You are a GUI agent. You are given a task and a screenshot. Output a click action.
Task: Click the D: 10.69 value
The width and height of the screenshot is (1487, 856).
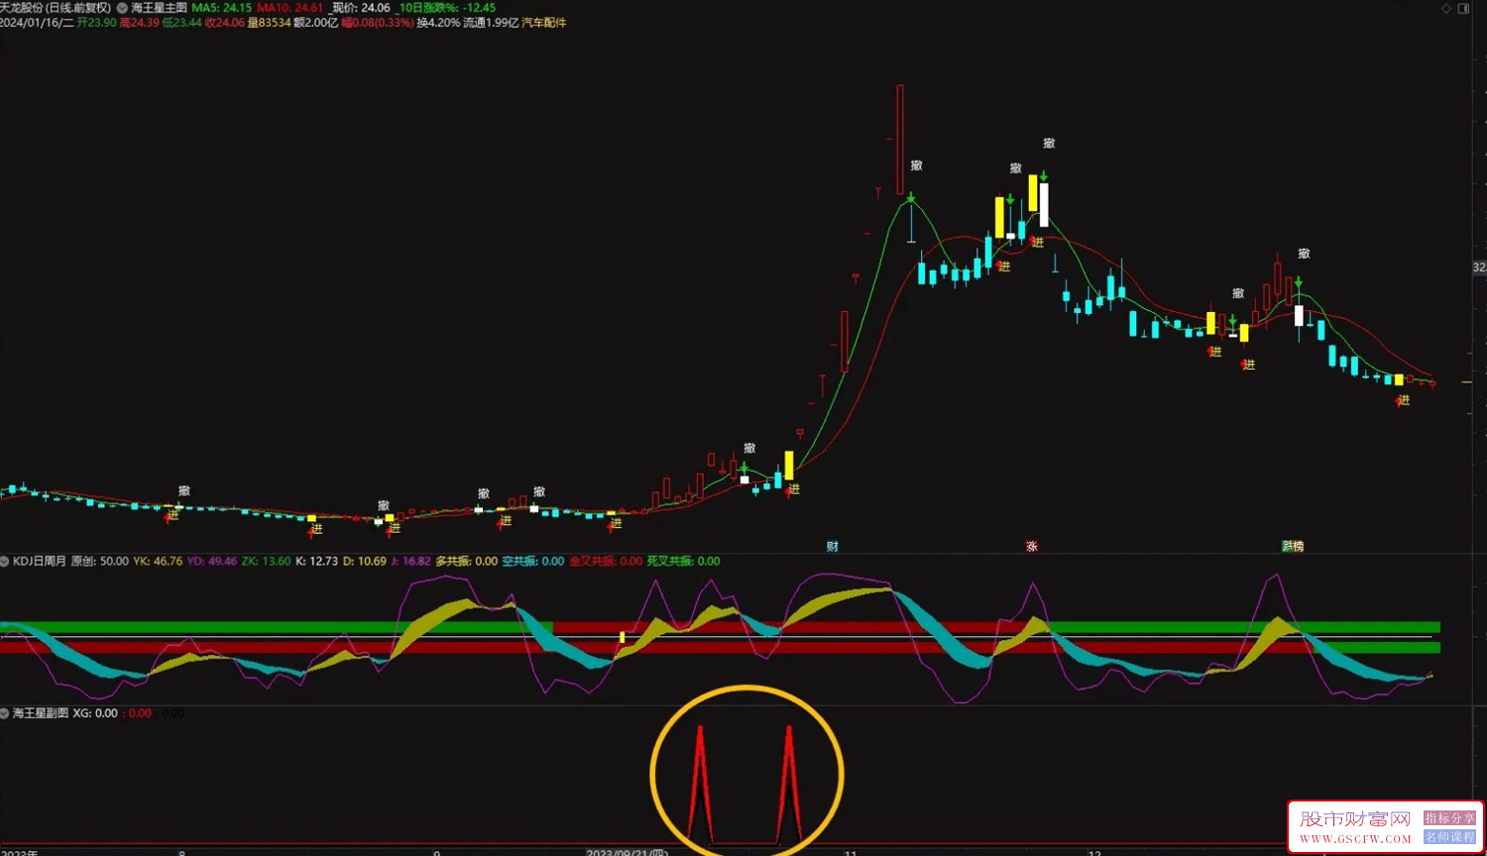coord(365,561)
